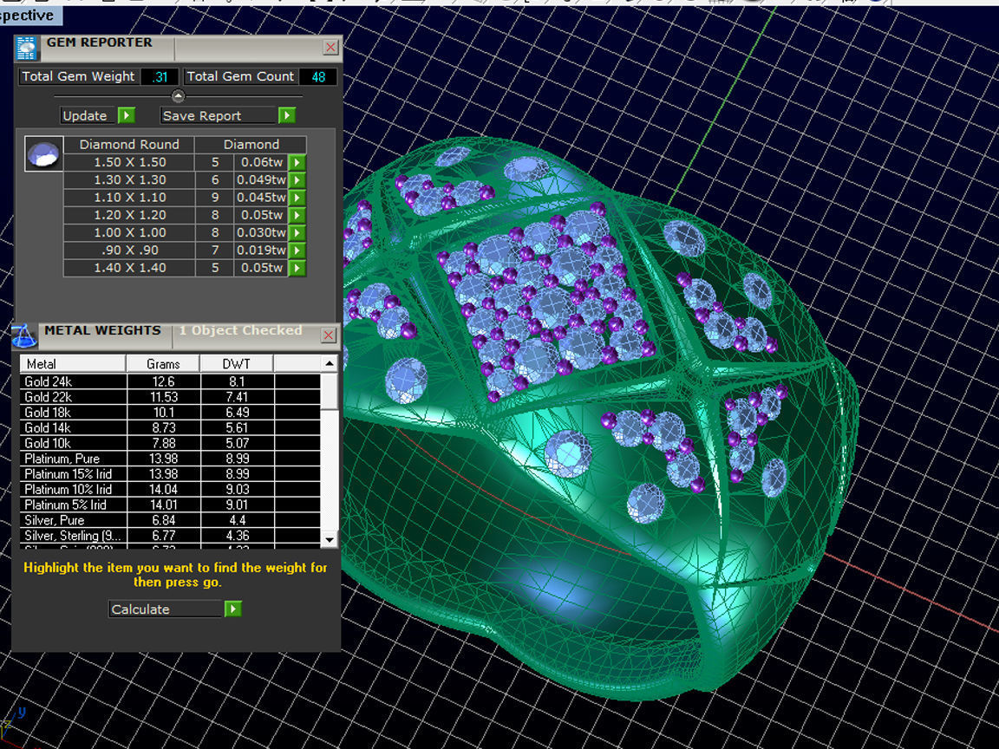This screenshot has height=749, width=999.
Task: Click green arrow on 1.30 X 1.30 row
Action: point(297,180)
